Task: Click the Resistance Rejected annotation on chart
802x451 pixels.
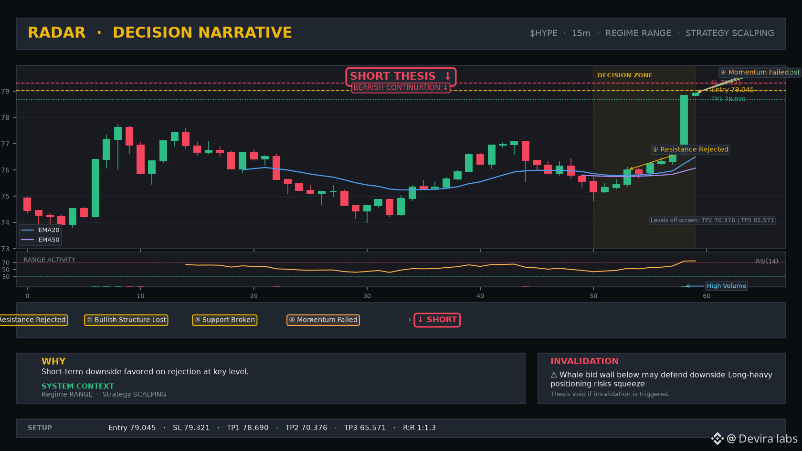Action: tap(690, 149)
